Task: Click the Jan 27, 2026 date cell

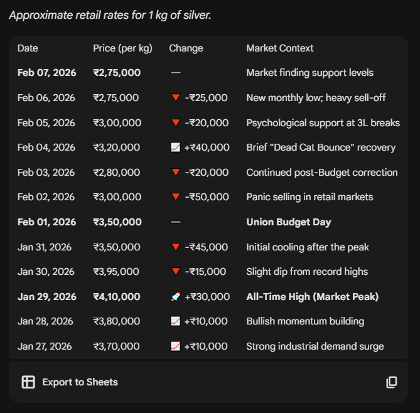Action: 45,346
